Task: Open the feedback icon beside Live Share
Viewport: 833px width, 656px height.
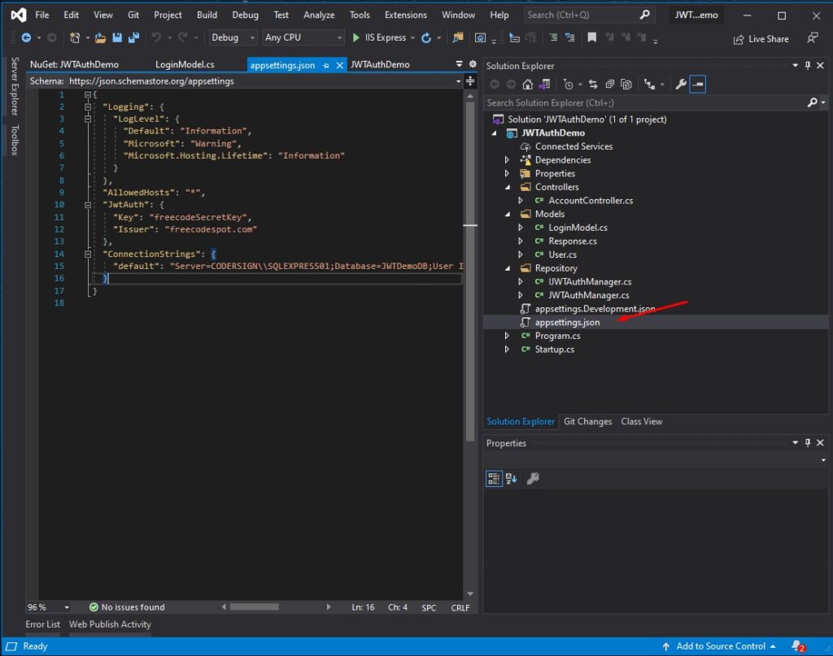Action: (x=812, y=38)
